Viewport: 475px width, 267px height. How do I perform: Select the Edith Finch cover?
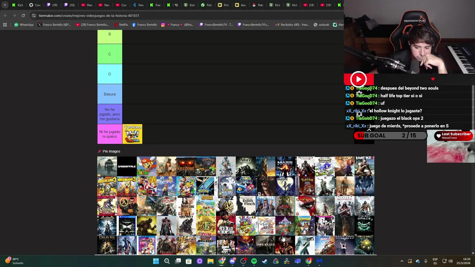pyautogui.click(x=246, y=205)
